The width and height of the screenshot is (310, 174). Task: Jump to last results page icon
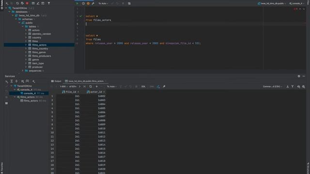[x=84, y=87]
